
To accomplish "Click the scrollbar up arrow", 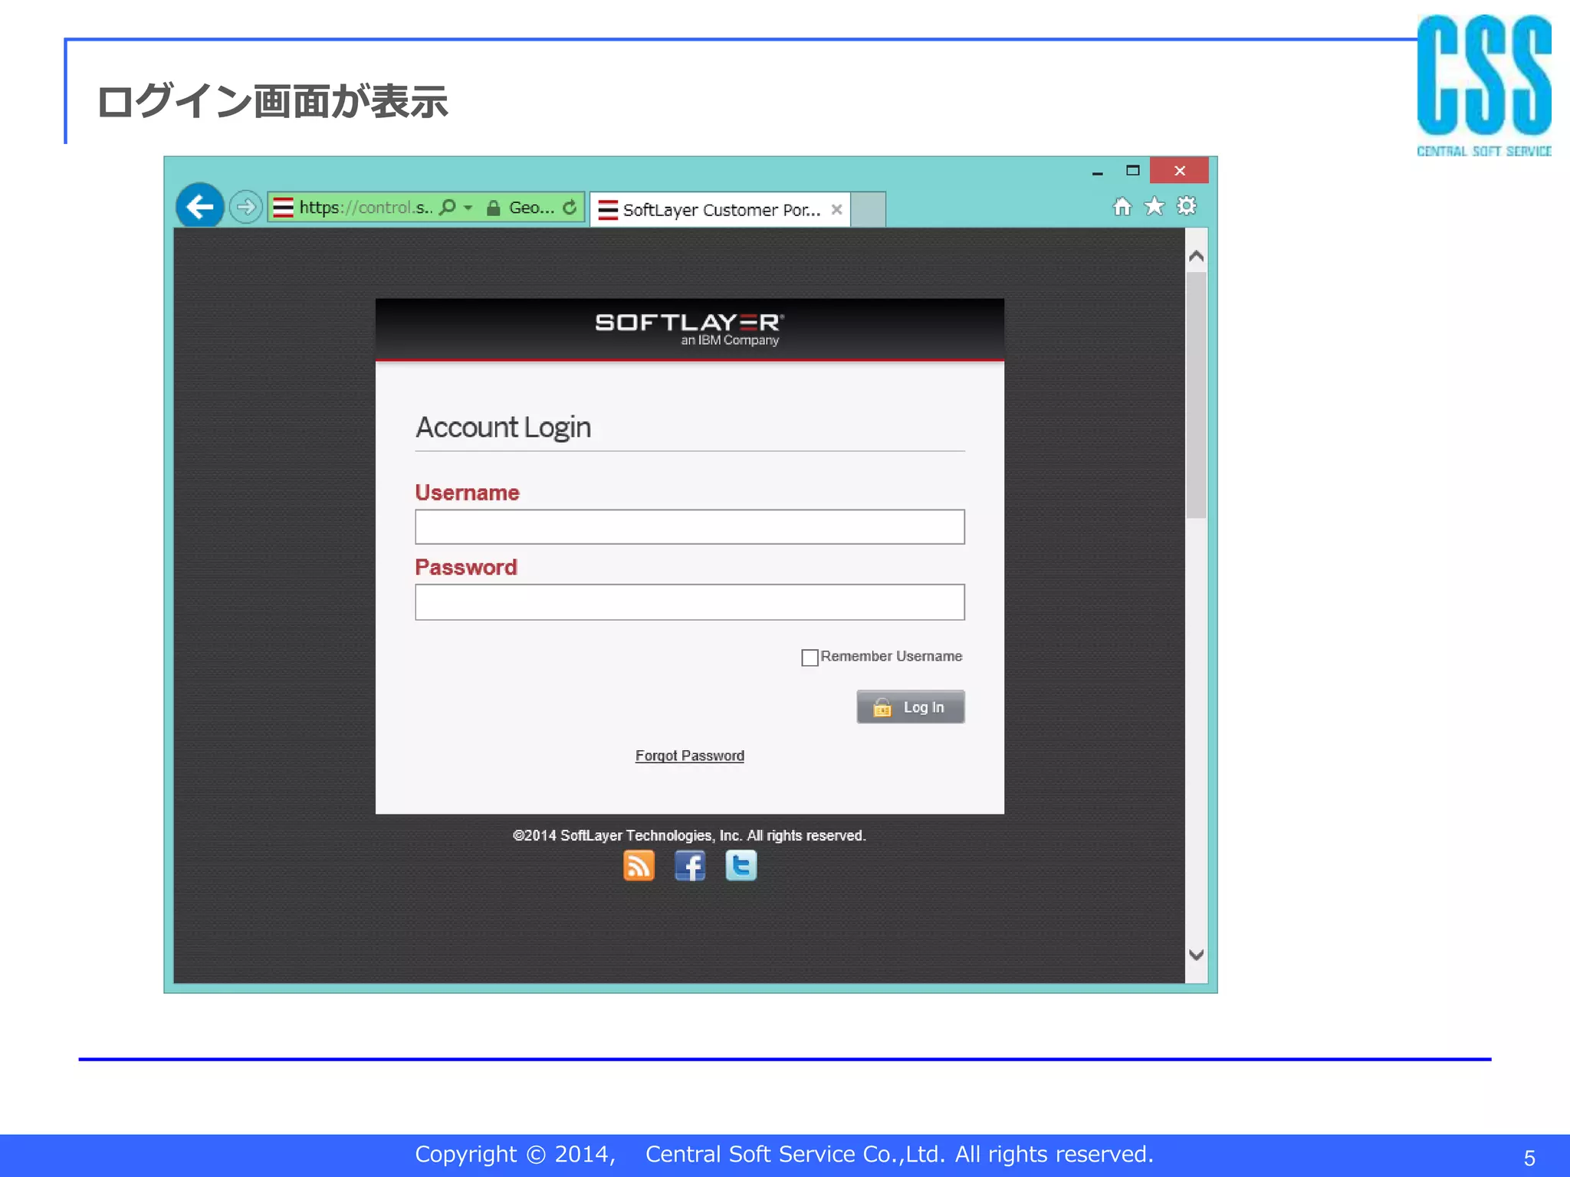I will click(x=1196, y=256).
